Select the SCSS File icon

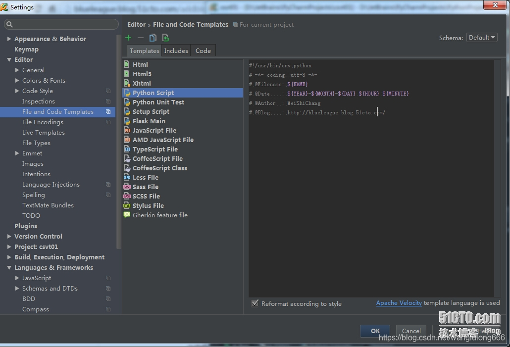[127, 196]
